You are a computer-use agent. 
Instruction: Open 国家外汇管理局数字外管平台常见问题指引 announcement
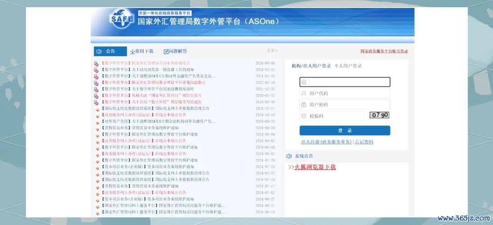click(153, 83)
